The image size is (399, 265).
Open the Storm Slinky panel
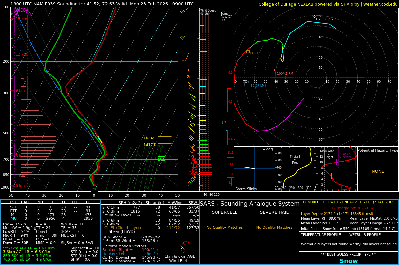(x=254, y=169)
